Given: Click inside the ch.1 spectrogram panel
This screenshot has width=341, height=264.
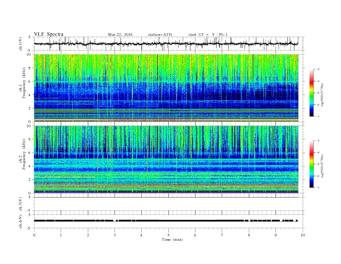Looking at the screenshot, I should [x=166, y=88].
